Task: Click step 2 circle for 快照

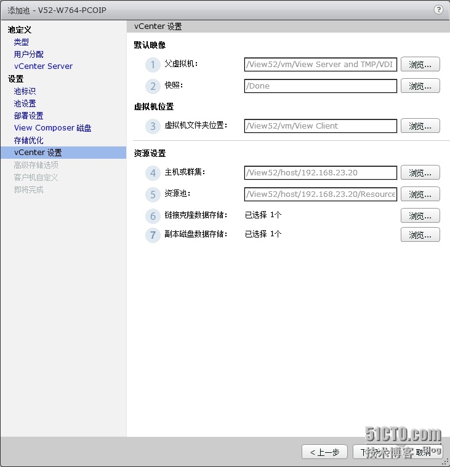Action: pos(153,86)
